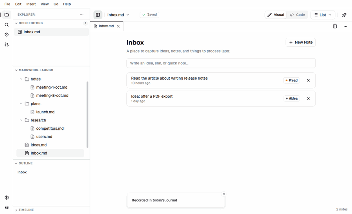Click the '2 notes' count label
Image resolution: width=352 pixels, height=214 pixels.
[x=342, y=209]
